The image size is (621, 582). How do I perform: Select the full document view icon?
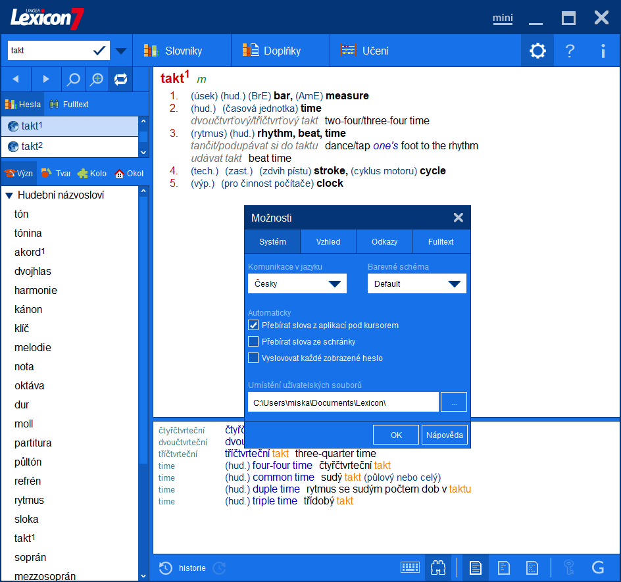[475, 568]
